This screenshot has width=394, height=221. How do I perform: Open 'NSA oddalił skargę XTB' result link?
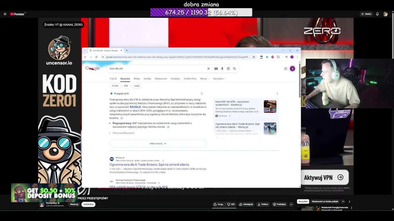139,187
